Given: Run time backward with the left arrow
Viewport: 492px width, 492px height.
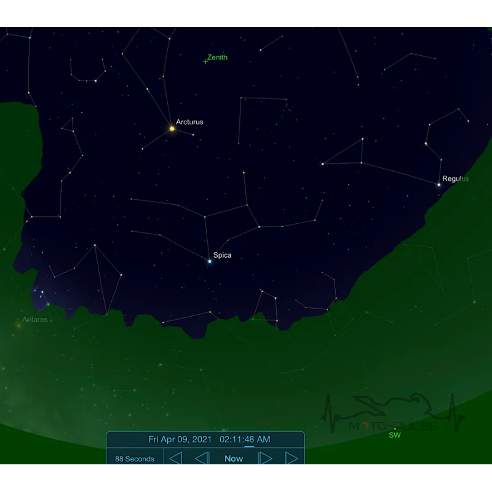Looking at the screenshot, I should coord(175,458).
